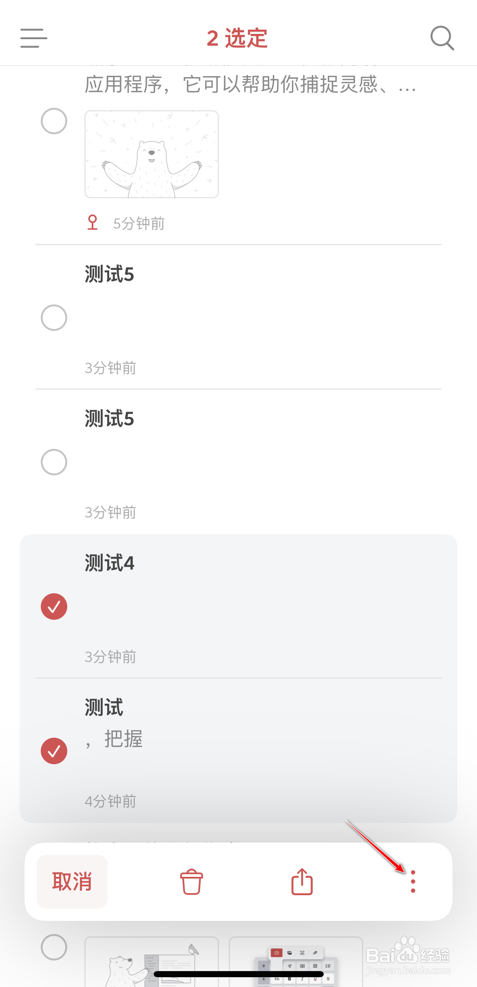
Task: Select the first 测试5 note circle
Action: (x=54, y=318)
